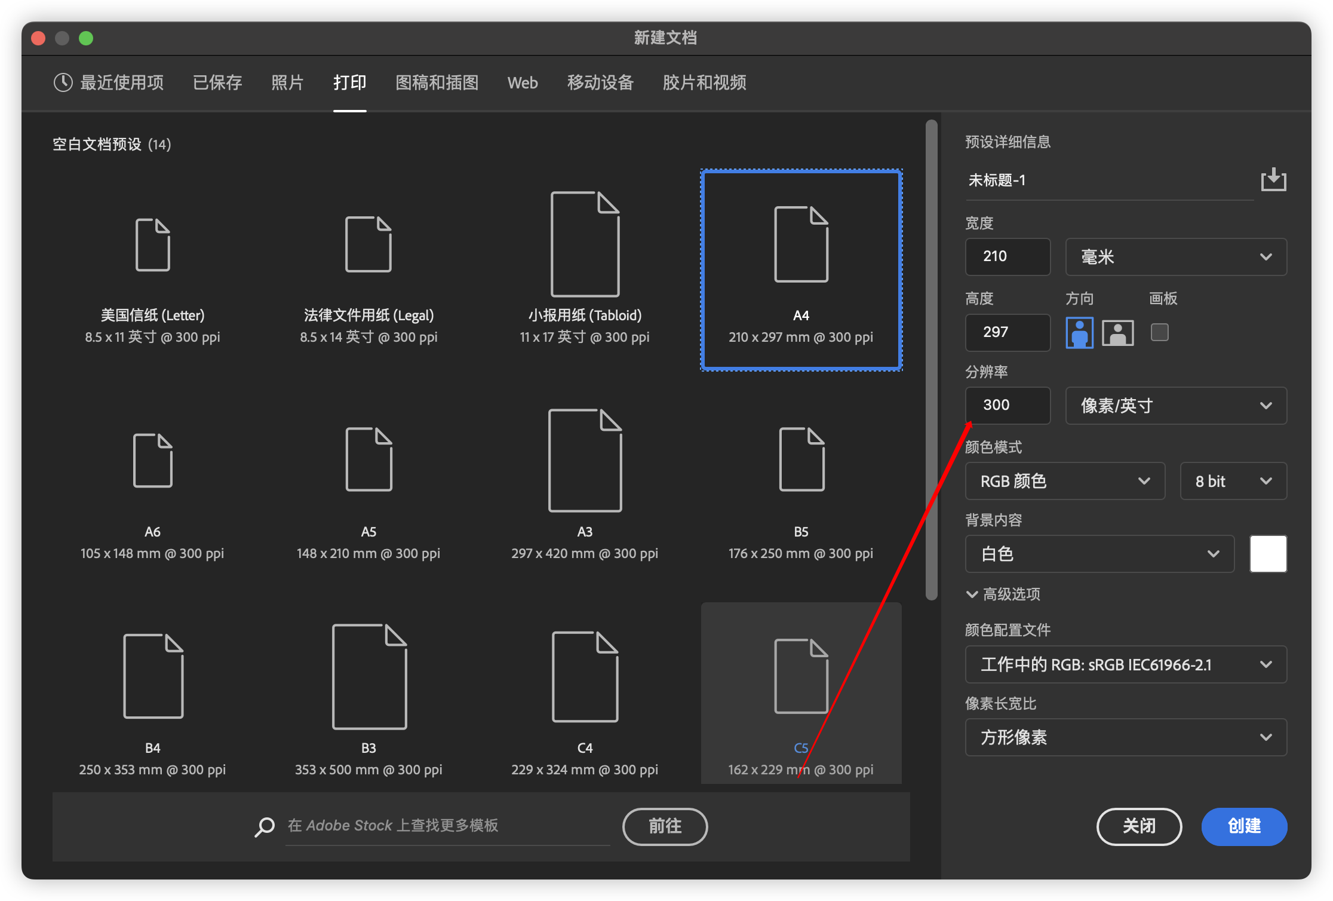Switch to the 最近使用项 tab
The height and width of the screenshot is (901, 1333).
(109, 82)
